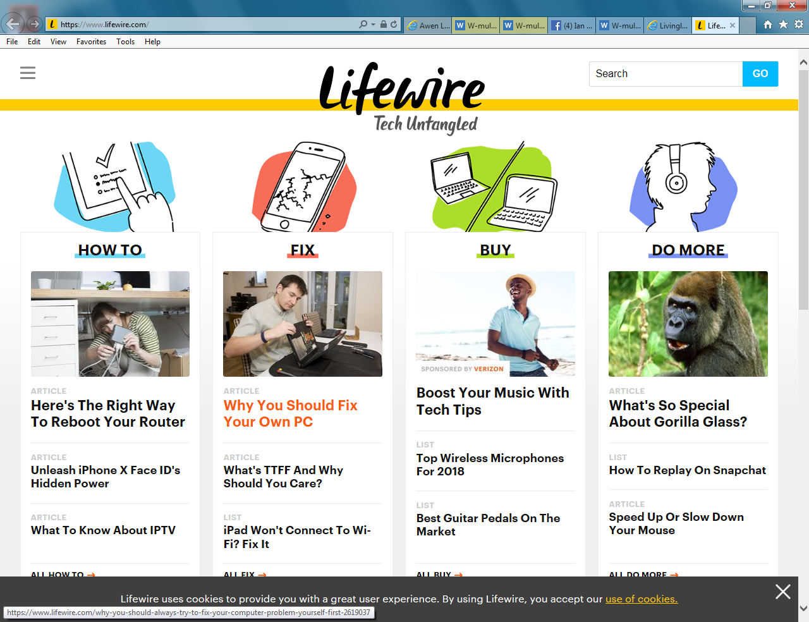Click the GO search button
This screenshot has height=622, width=809.
760,74
